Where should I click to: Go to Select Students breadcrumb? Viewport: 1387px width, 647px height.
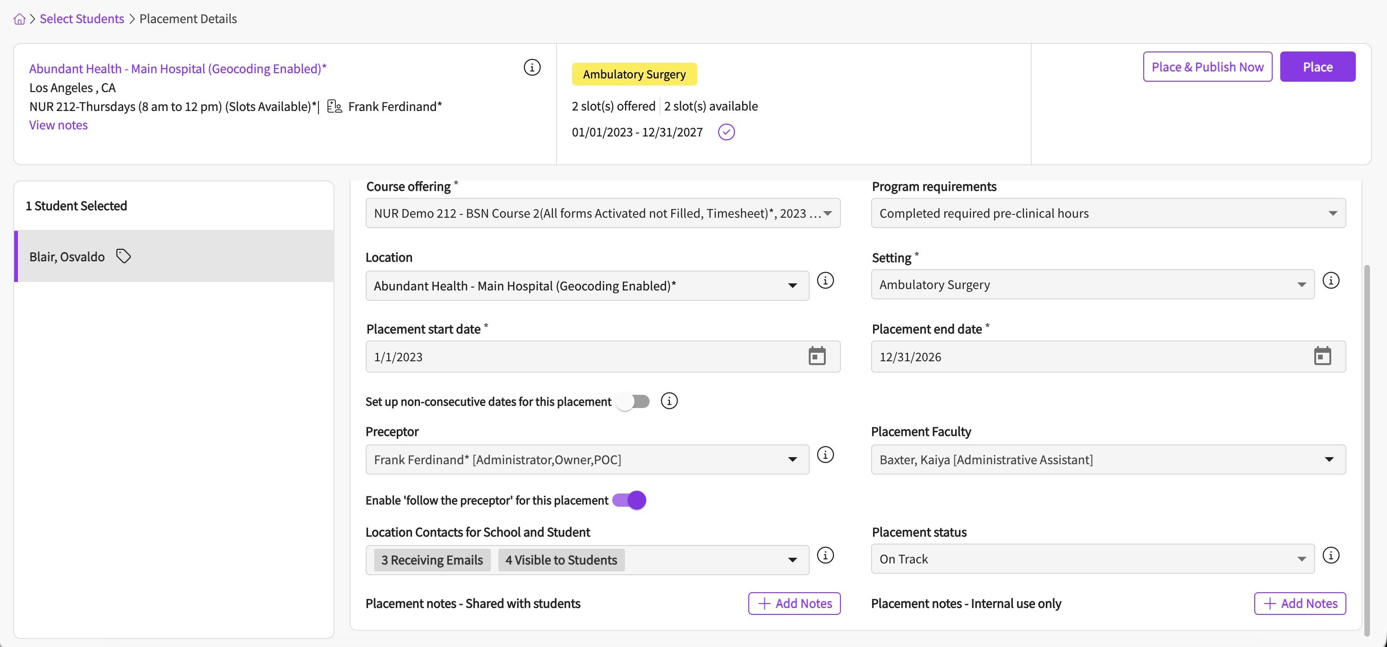82,19
